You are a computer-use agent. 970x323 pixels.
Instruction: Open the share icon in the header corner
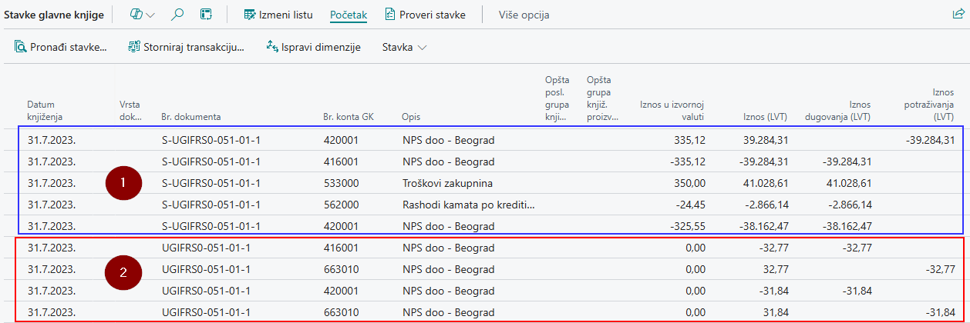[958, 14]
